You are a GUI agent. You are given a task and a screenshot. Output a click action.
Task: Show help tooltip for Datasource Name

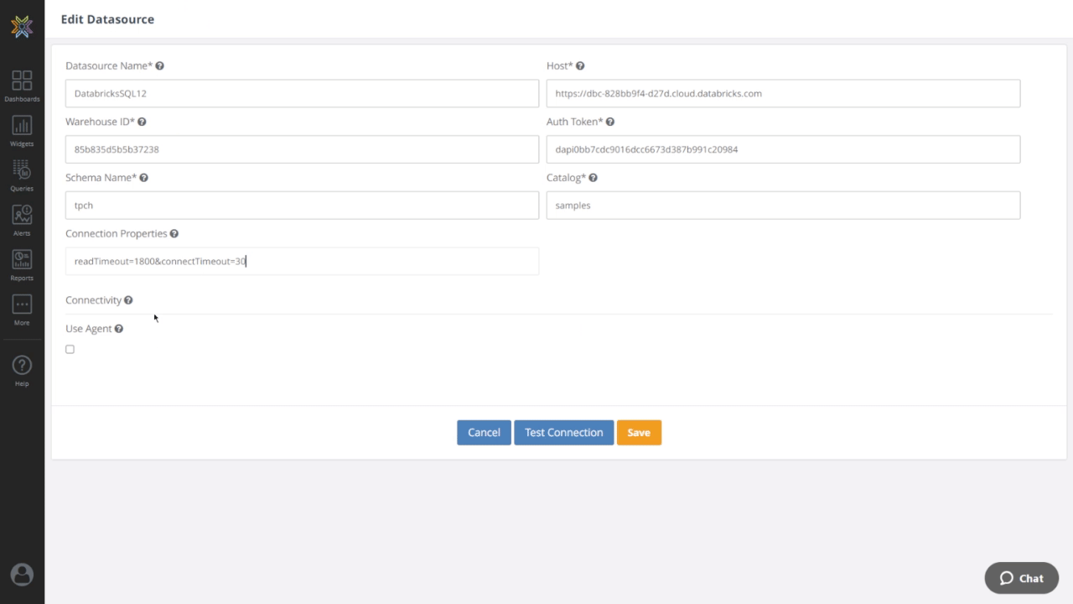(159, 65)
